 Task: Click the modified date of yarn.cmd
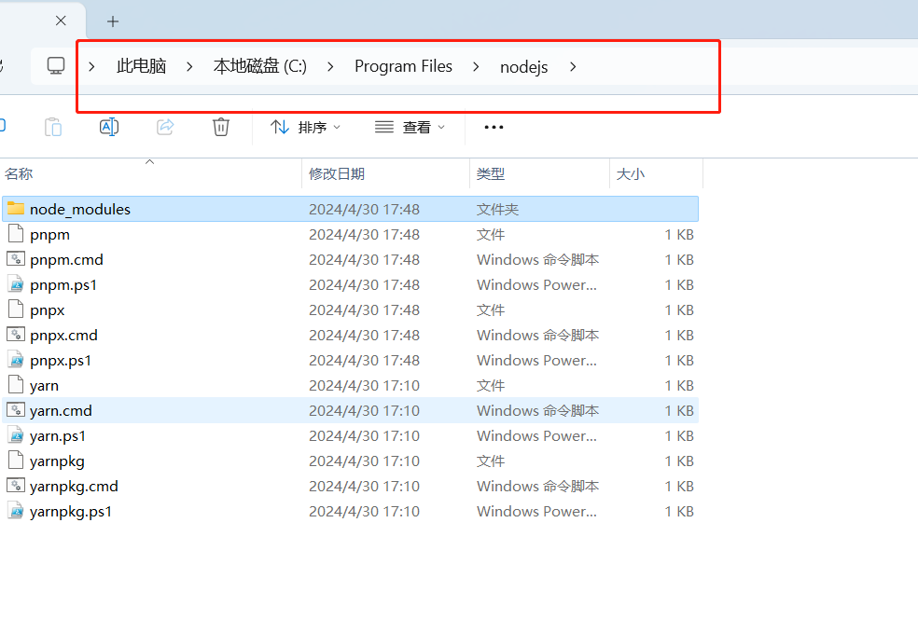tap(364, 411)
